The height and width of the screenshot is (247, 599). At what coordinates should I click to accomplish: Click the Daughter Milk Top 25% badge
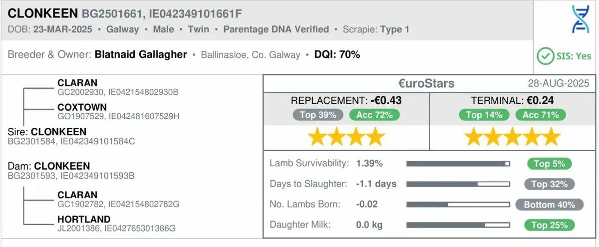coord(550,225)
